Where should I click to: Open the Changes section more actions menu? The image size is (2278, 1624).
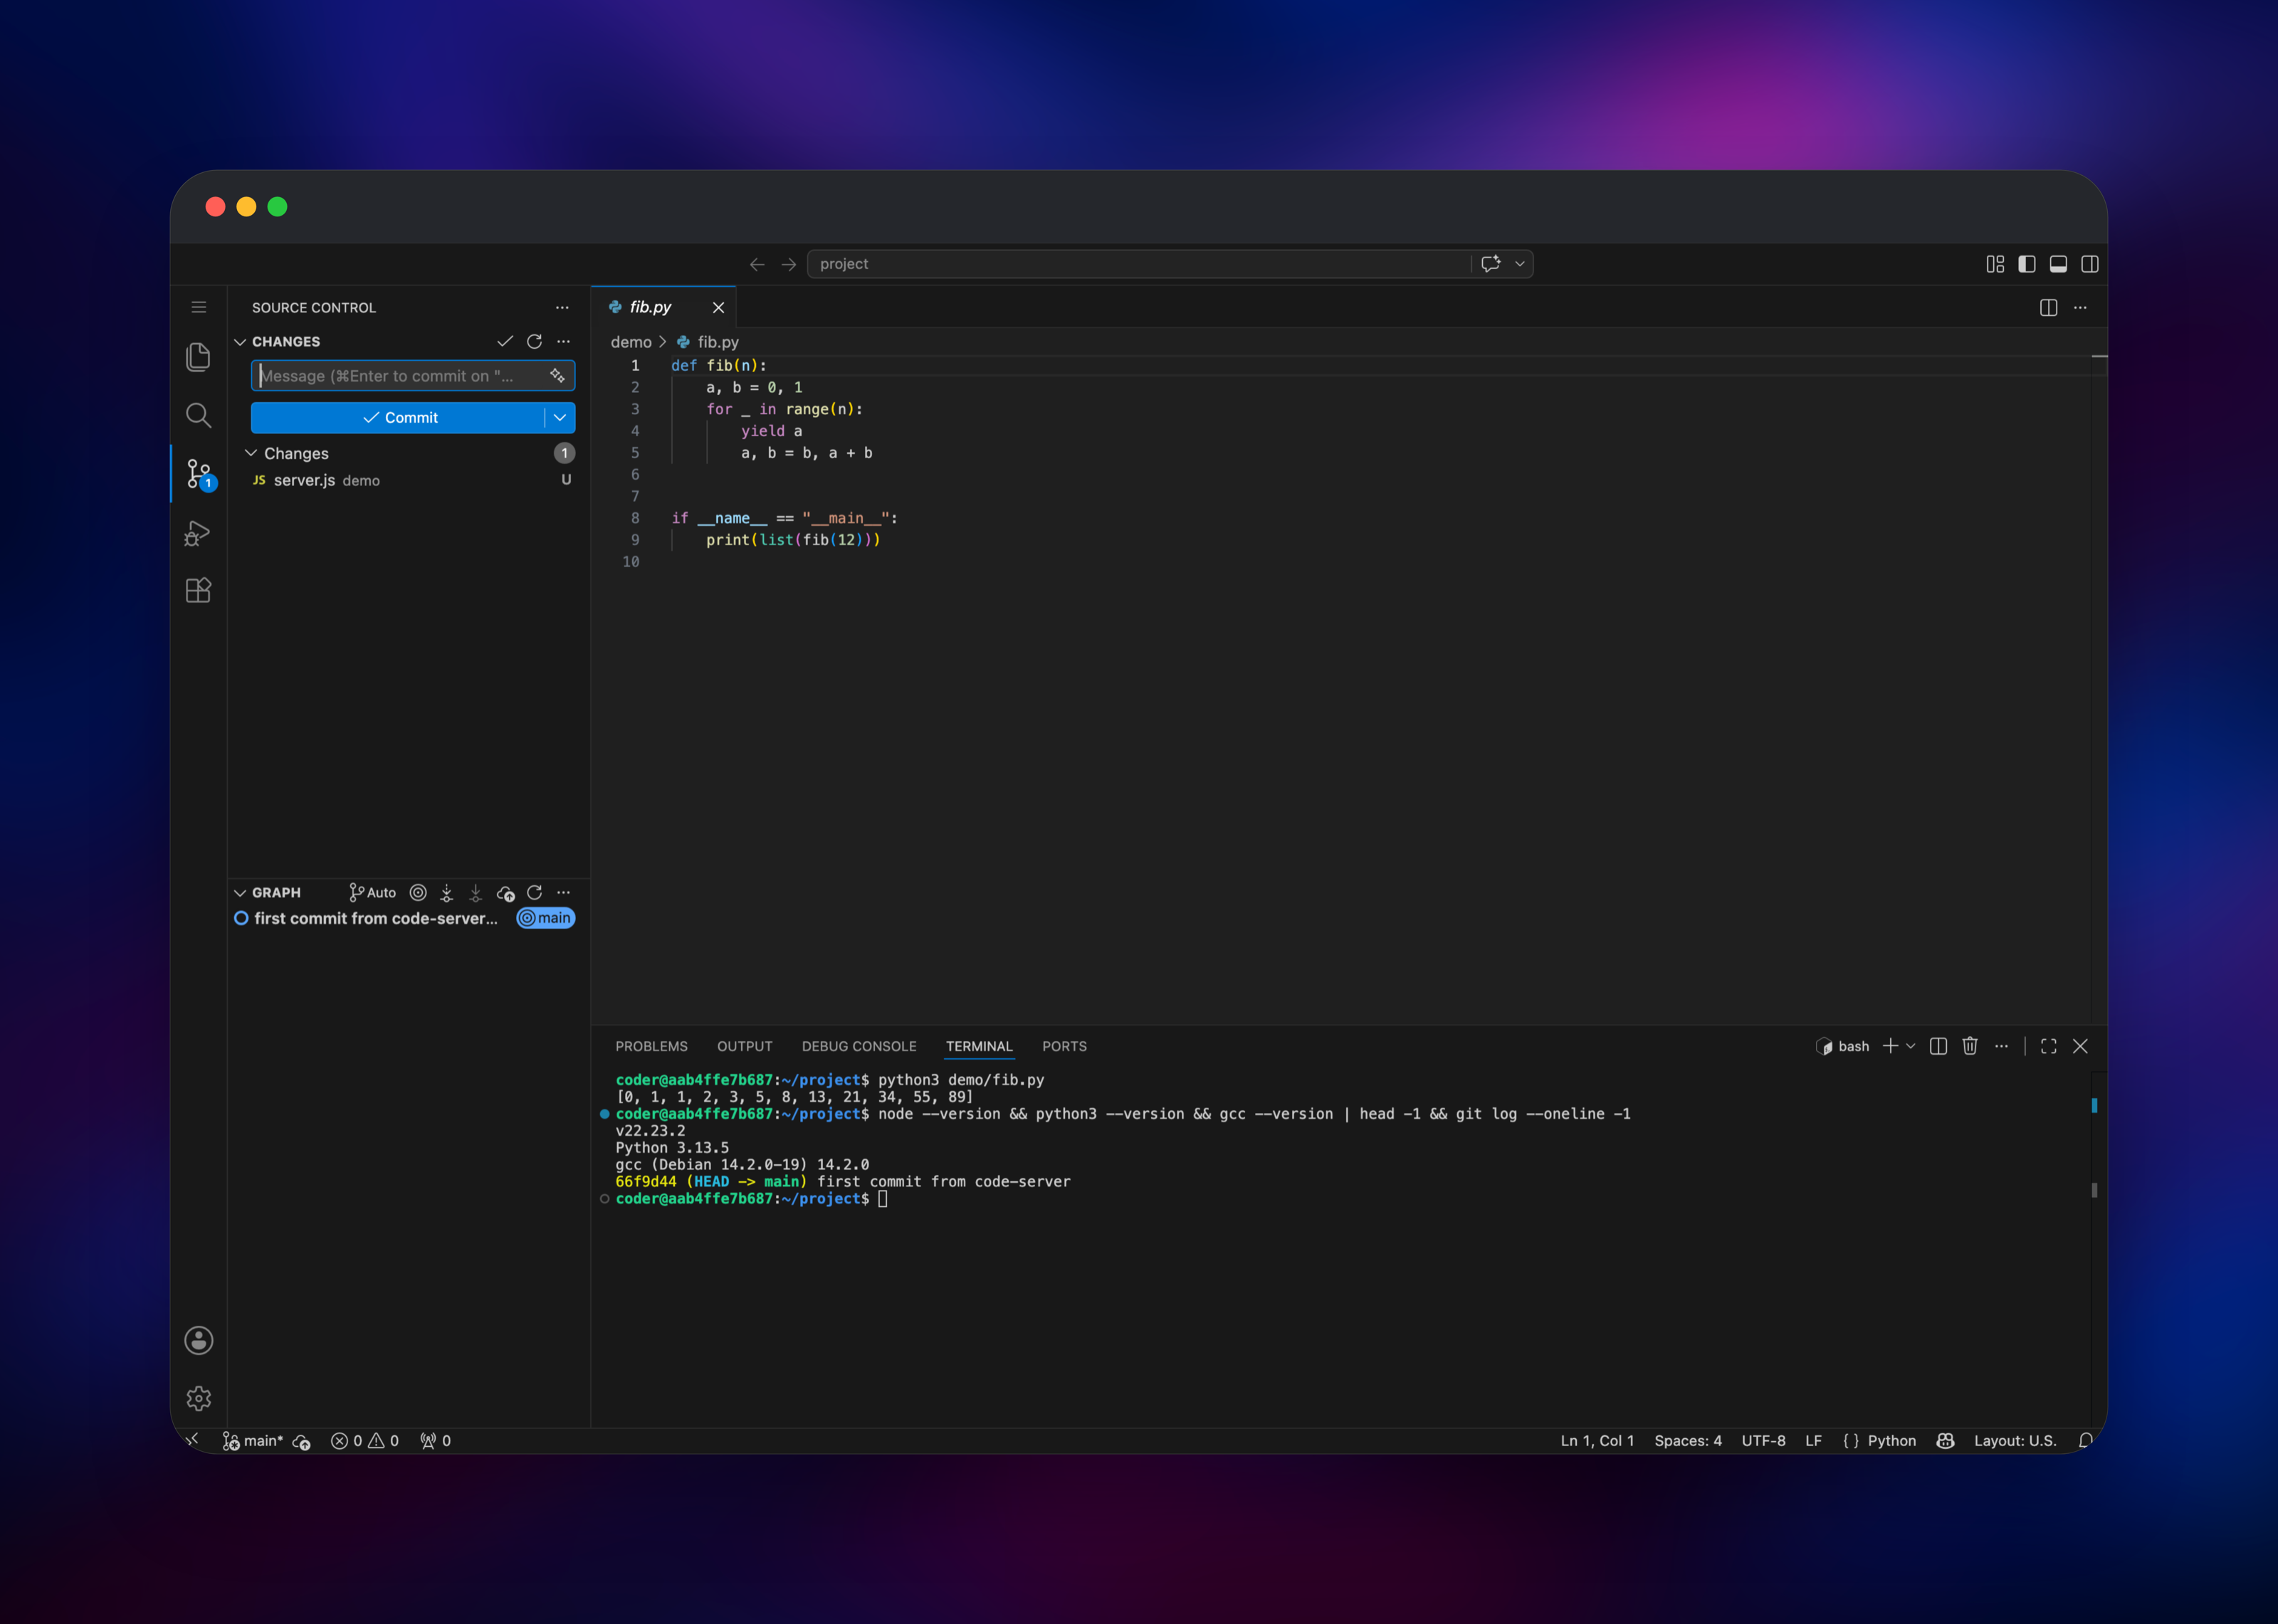click(x=564, y=342)
